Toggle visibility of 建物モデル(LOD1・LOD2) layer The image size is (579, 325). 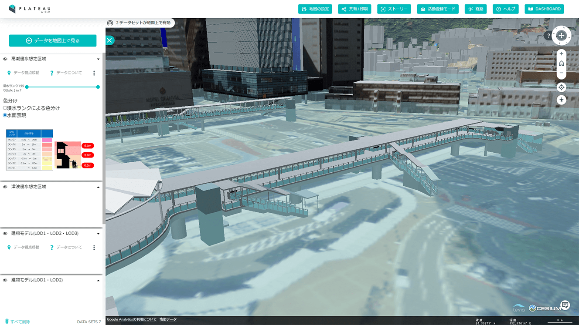[5, 280]
